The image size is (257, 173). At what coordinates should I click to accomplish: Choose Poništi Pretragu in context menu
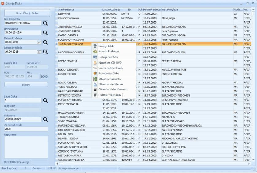tap(109, 51)
